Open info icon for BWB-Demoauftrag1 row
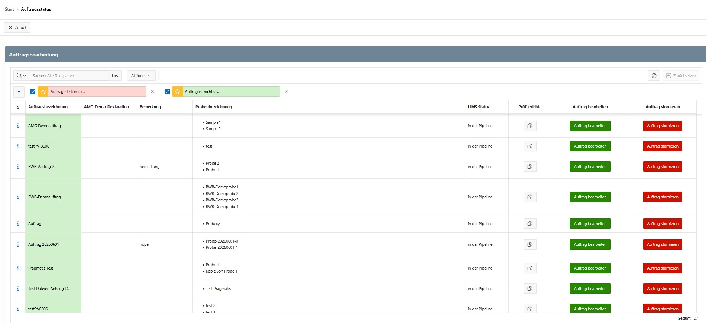 (18, 197)
